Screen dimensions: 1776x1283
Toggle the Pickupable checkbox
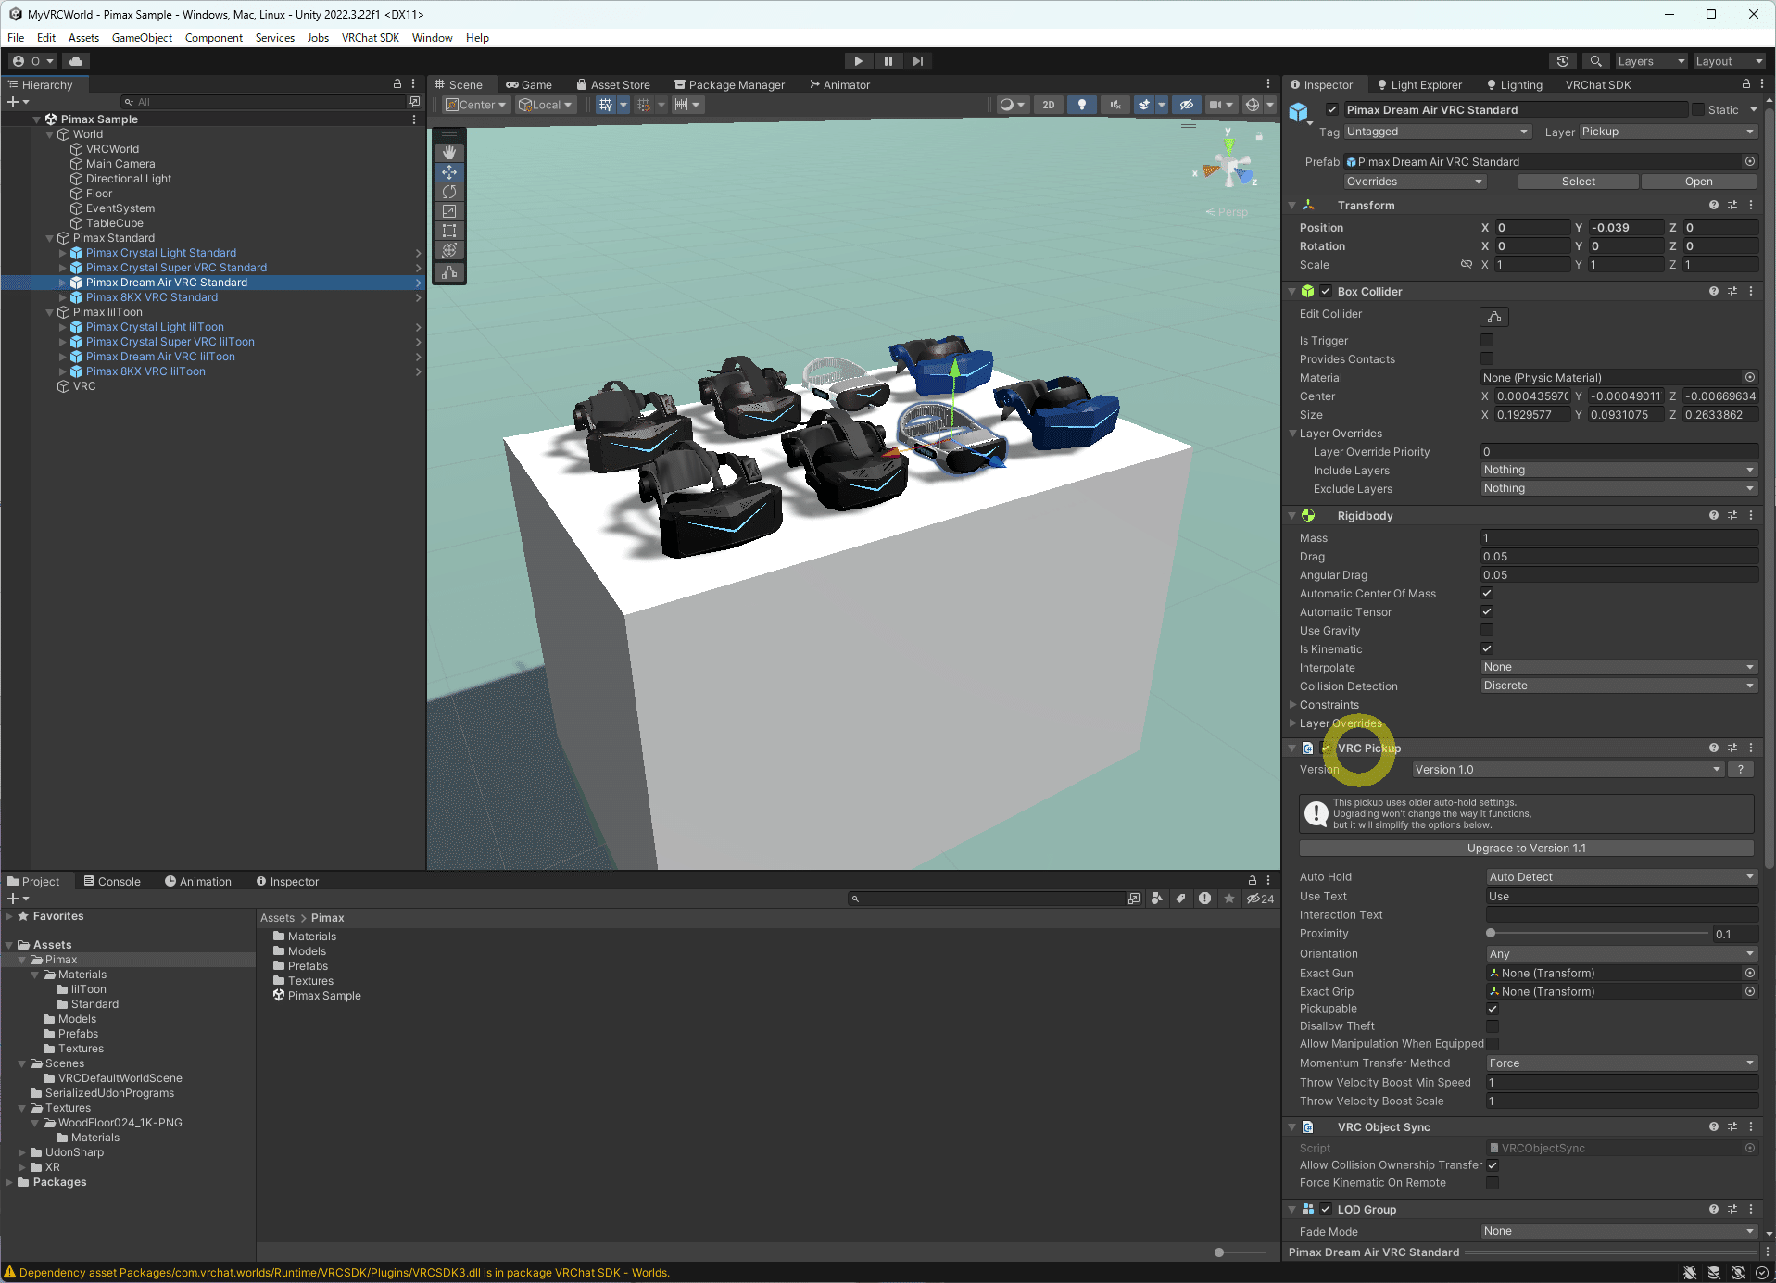(1493, 1009)
